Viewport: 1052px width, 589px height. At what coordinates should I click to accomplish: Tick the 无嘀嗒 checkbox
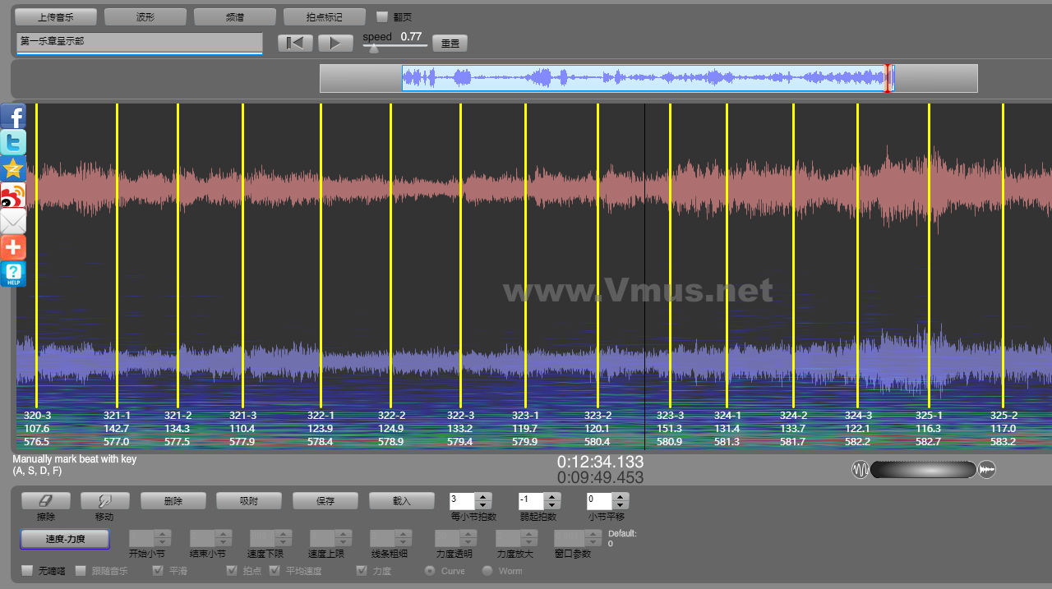27,571
